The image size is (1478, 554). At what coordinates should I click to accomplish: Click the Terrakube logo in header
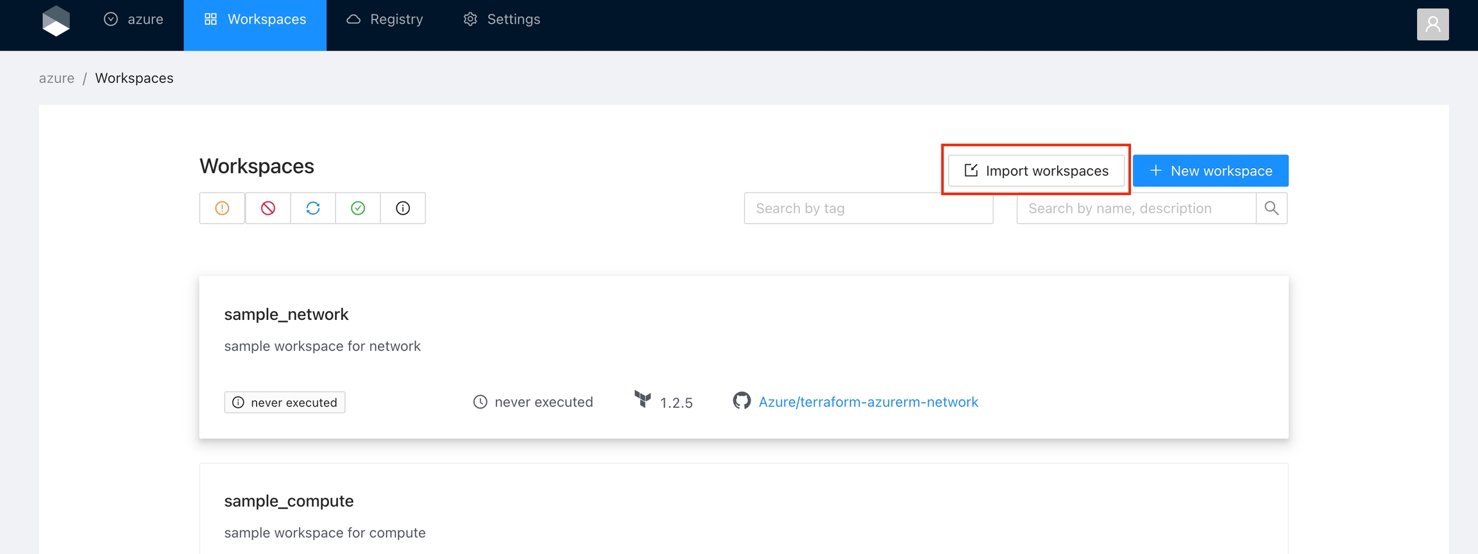pos(56,21)
